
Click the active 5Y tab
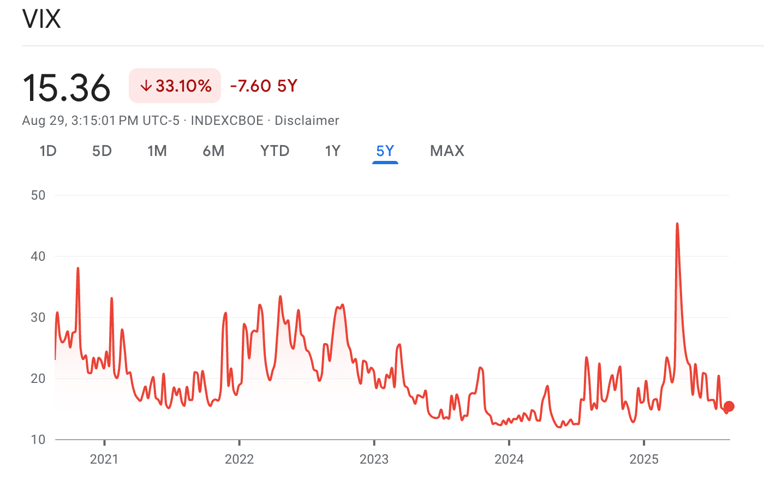pyautogui.click(x=385, y=151)
